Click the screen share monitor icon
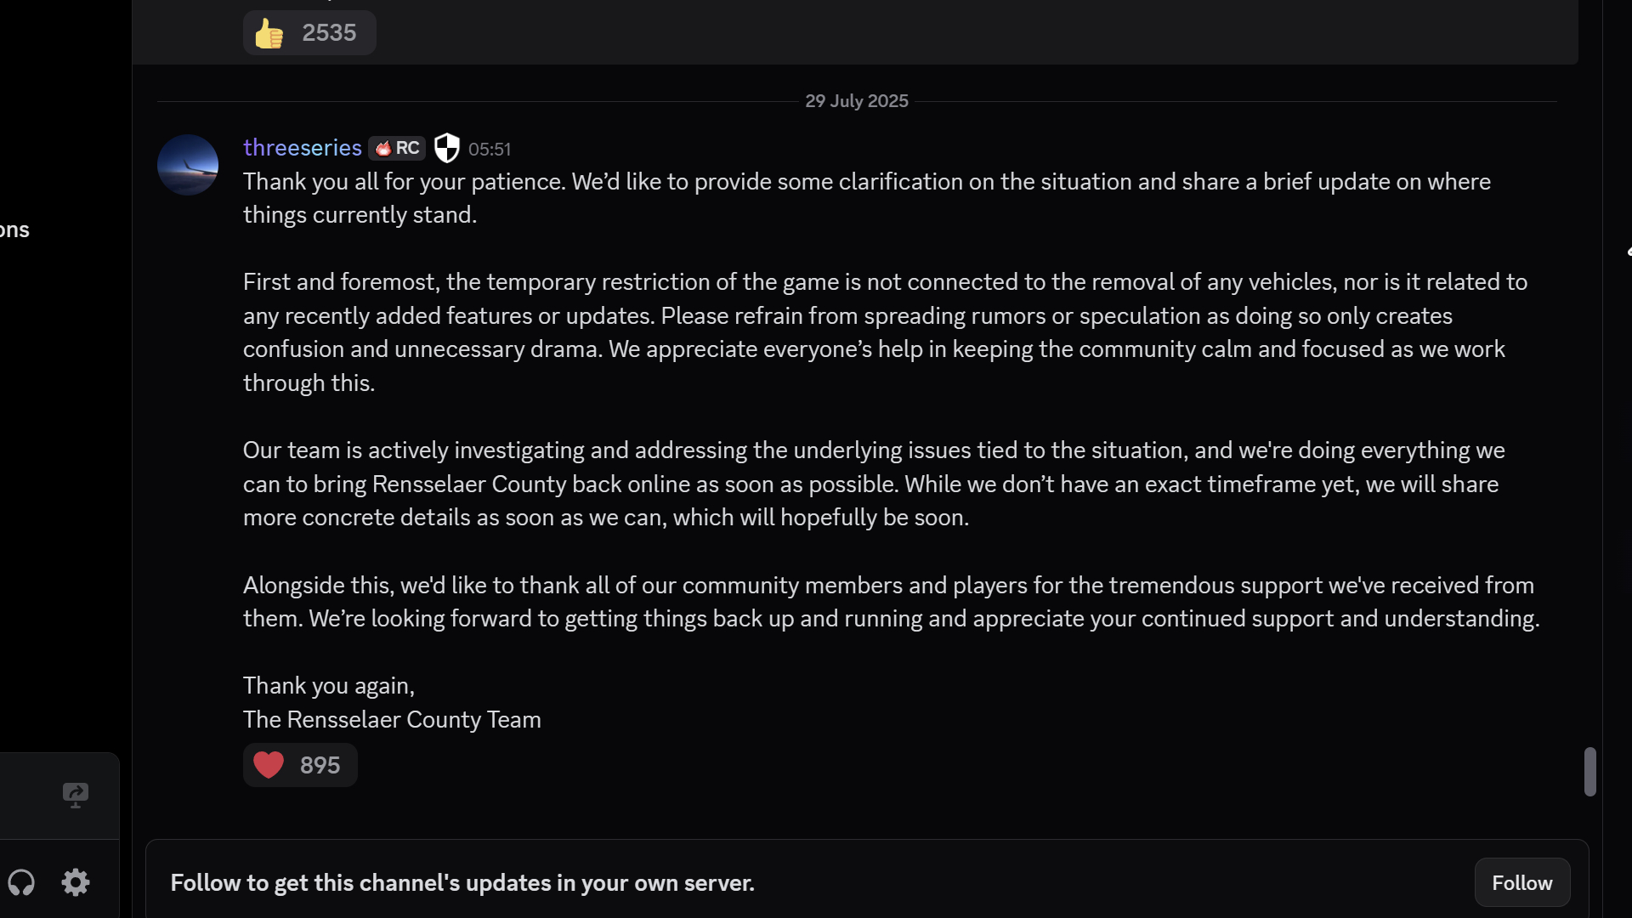The width and height of the screenshot is (1632, 918). click(x=76, y=795)
